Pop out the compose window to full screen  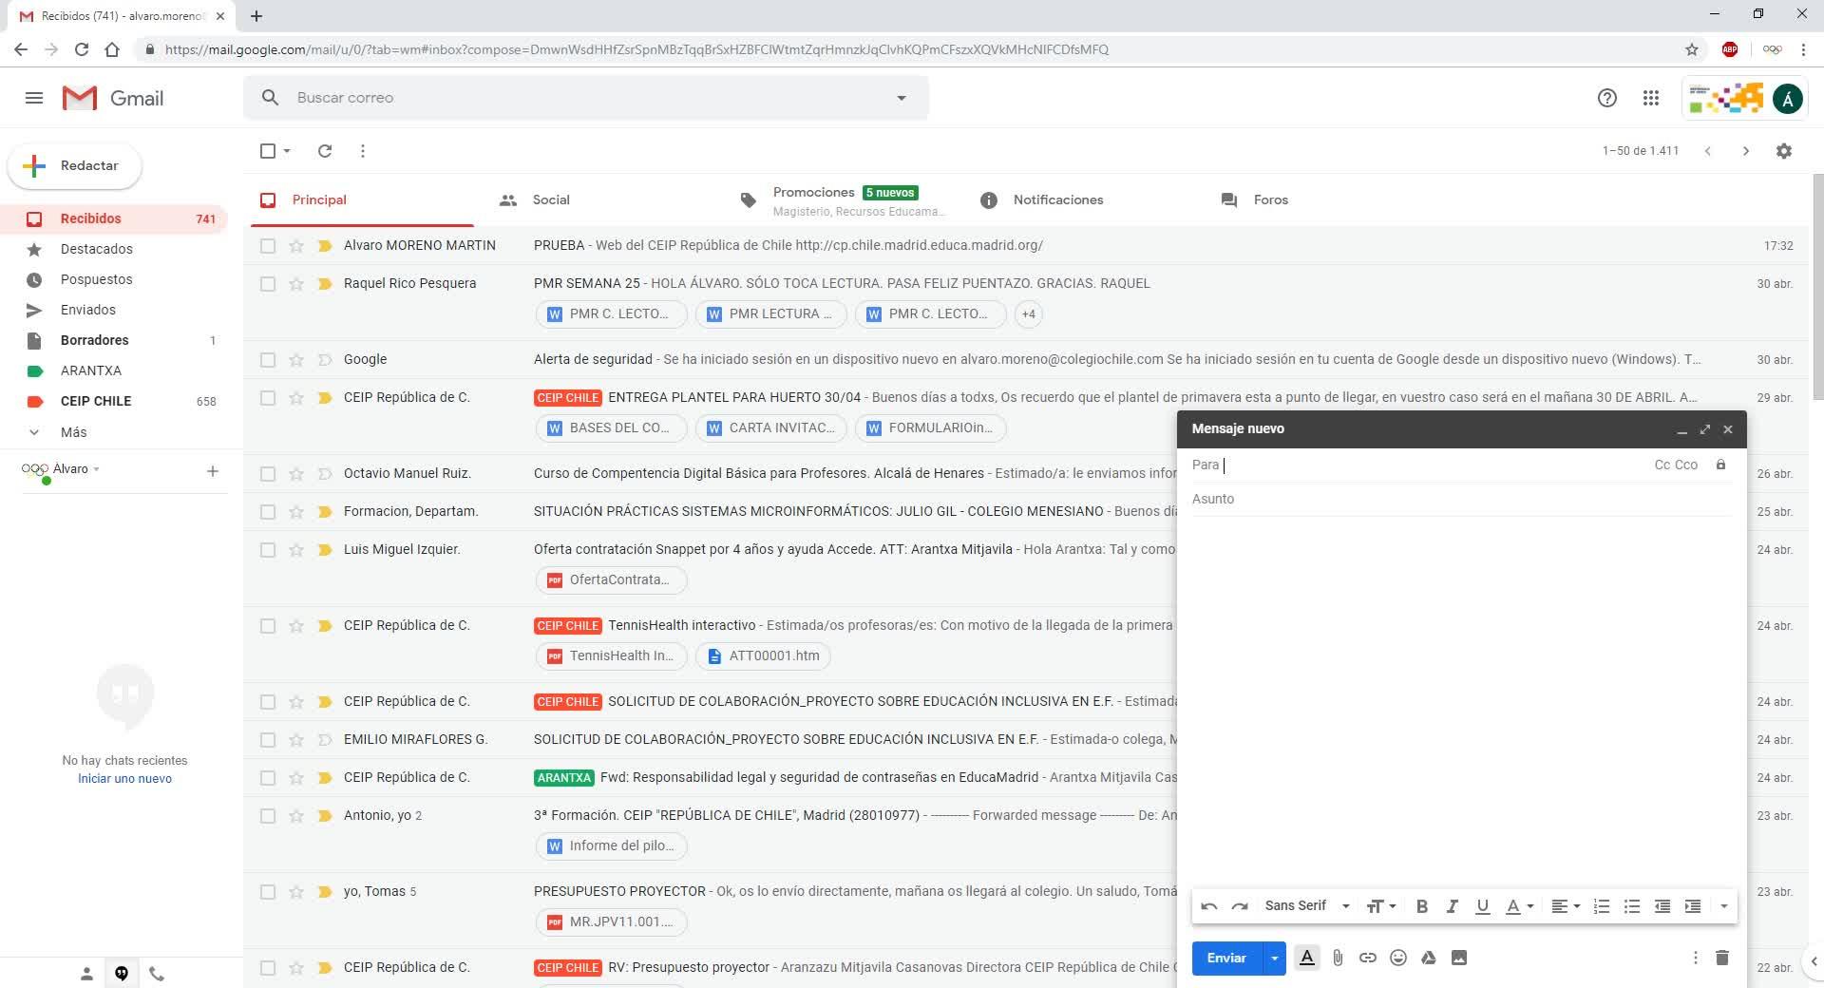pyautogui.click(x=1705, y=429)
